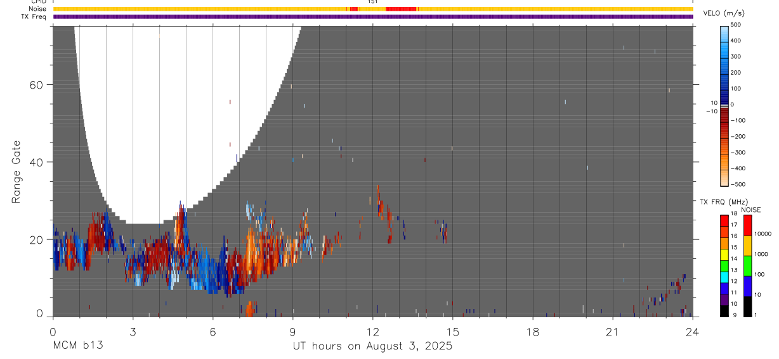
Task: Click the "10000" tick on NOISE scale
Action: coord(763,234)
